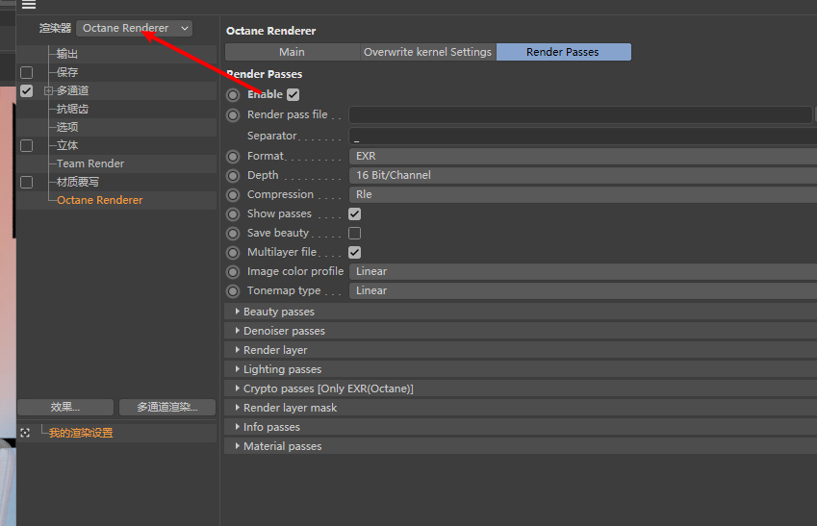Open the Image color profile dropdown
This screenshot has width=817, height=526.
coord(583,272)
